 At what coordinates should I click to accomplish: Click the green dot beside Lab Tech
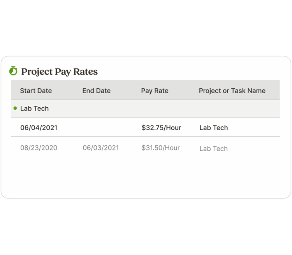[x=15, y=108]
